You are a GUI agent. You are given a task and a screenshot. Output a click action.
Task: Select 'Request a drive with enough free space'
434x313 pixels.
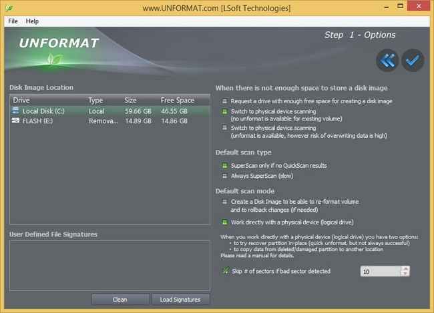[x=225, y=101]
